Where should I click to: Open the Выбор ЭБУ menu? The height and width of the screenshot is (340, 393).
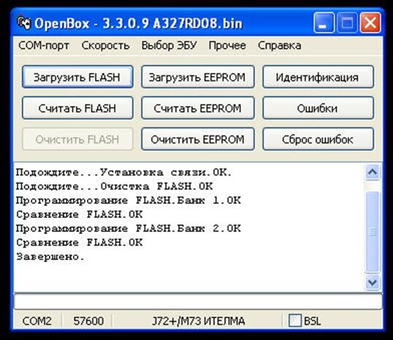pos(169,45)
